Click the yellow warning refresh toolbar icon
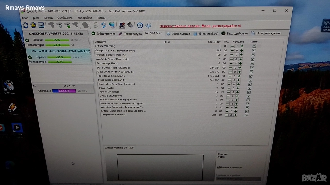 [x=33, y=25]
